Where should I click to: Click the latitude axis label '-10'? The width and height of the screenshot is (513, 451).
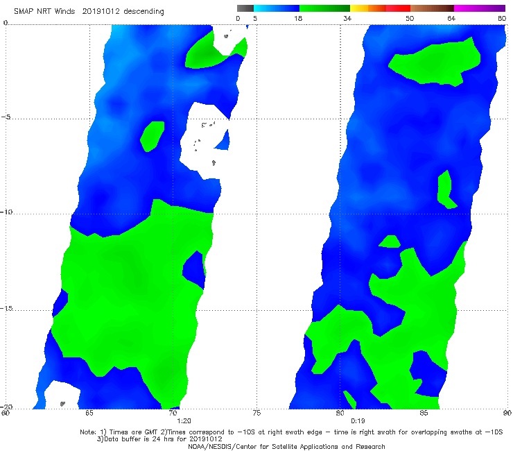6,212
